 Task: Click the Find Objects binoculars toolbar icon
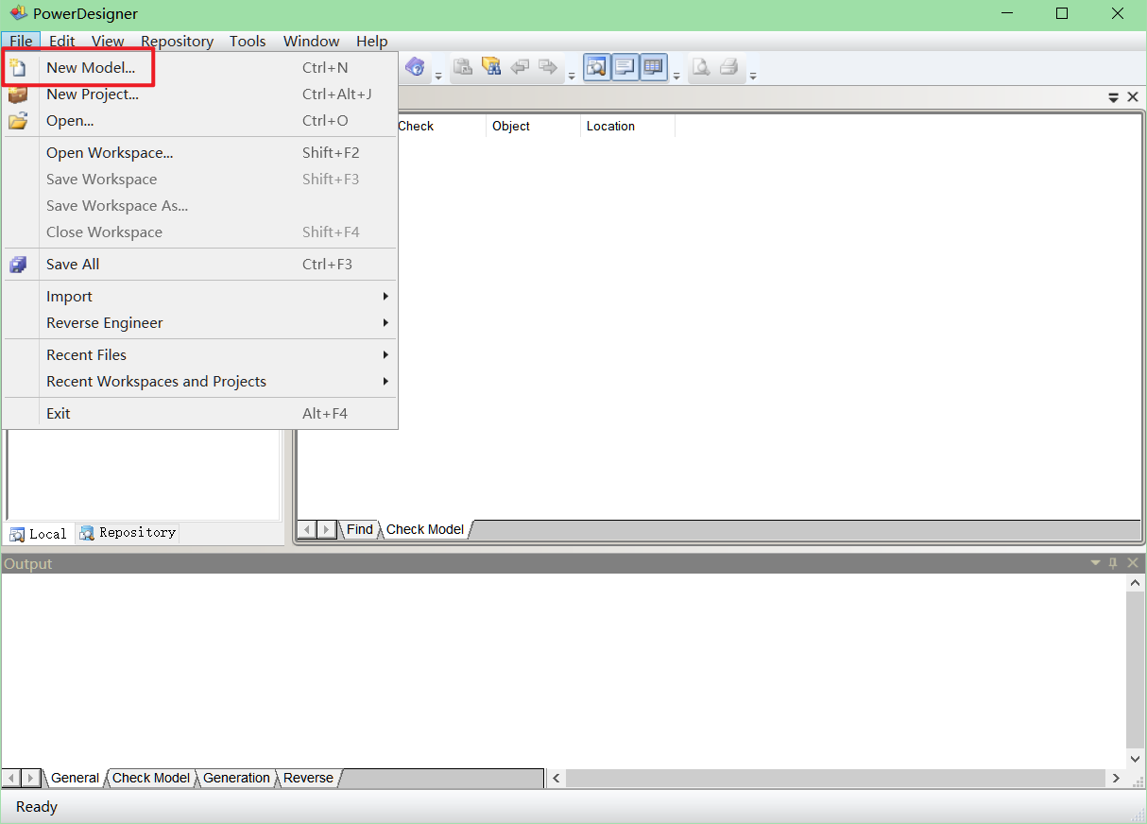pos(490,67)
